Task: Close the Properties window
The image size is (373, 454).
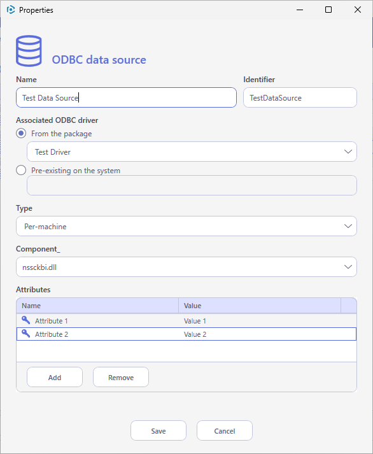Action: 358,10
